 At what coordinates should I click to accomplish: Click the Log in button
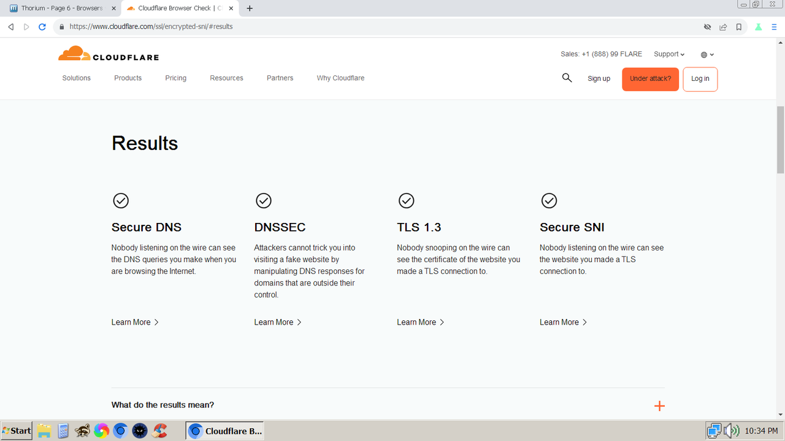click(700, 79)
